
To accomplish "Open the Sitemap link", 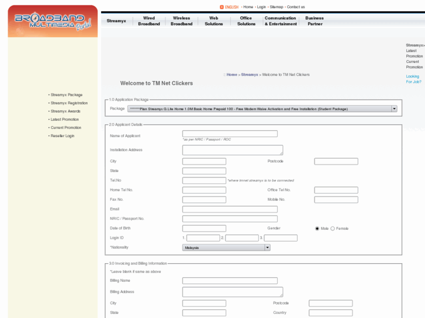I will [x=277, y=7].
